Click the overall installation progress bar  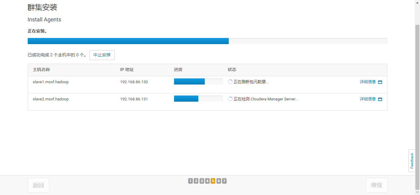tap(208, 41)
